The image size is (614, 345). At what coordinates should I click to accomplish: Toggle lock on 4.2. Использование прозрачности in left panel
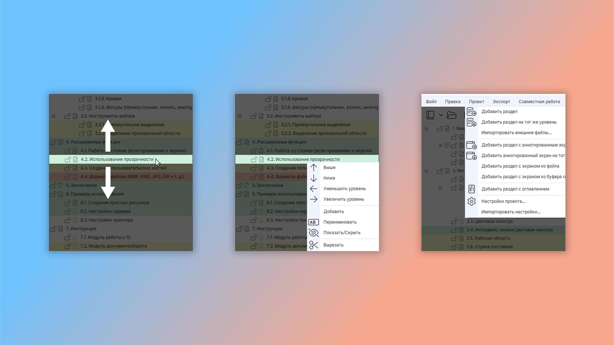68,159
